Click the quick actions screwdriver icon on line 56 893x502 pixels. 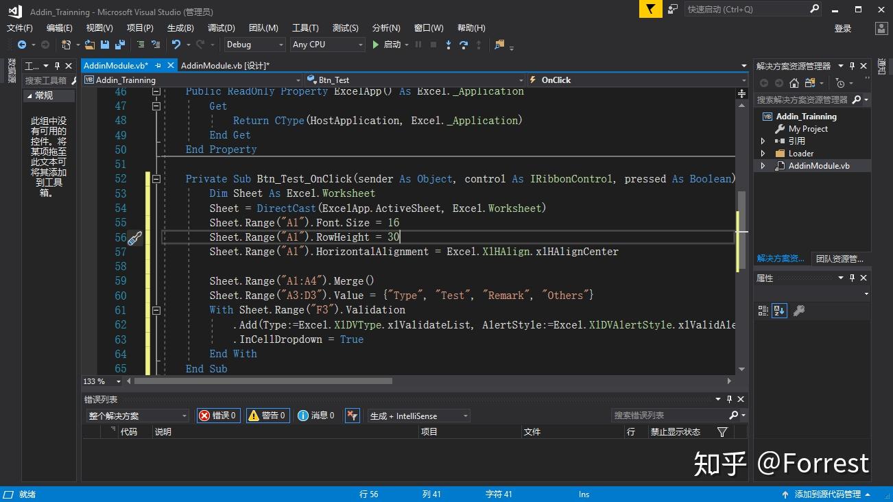click(x=135, y=238)
